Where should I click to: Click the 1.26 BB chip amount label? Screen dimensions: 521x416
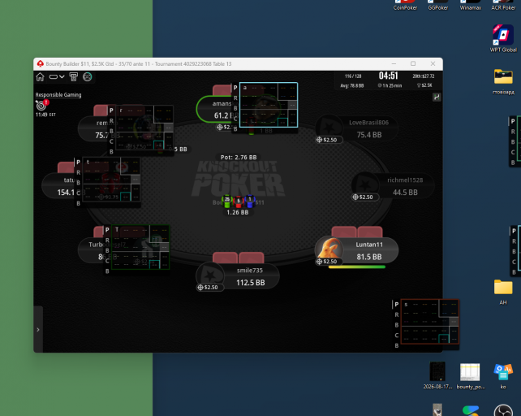pos(238,212)
